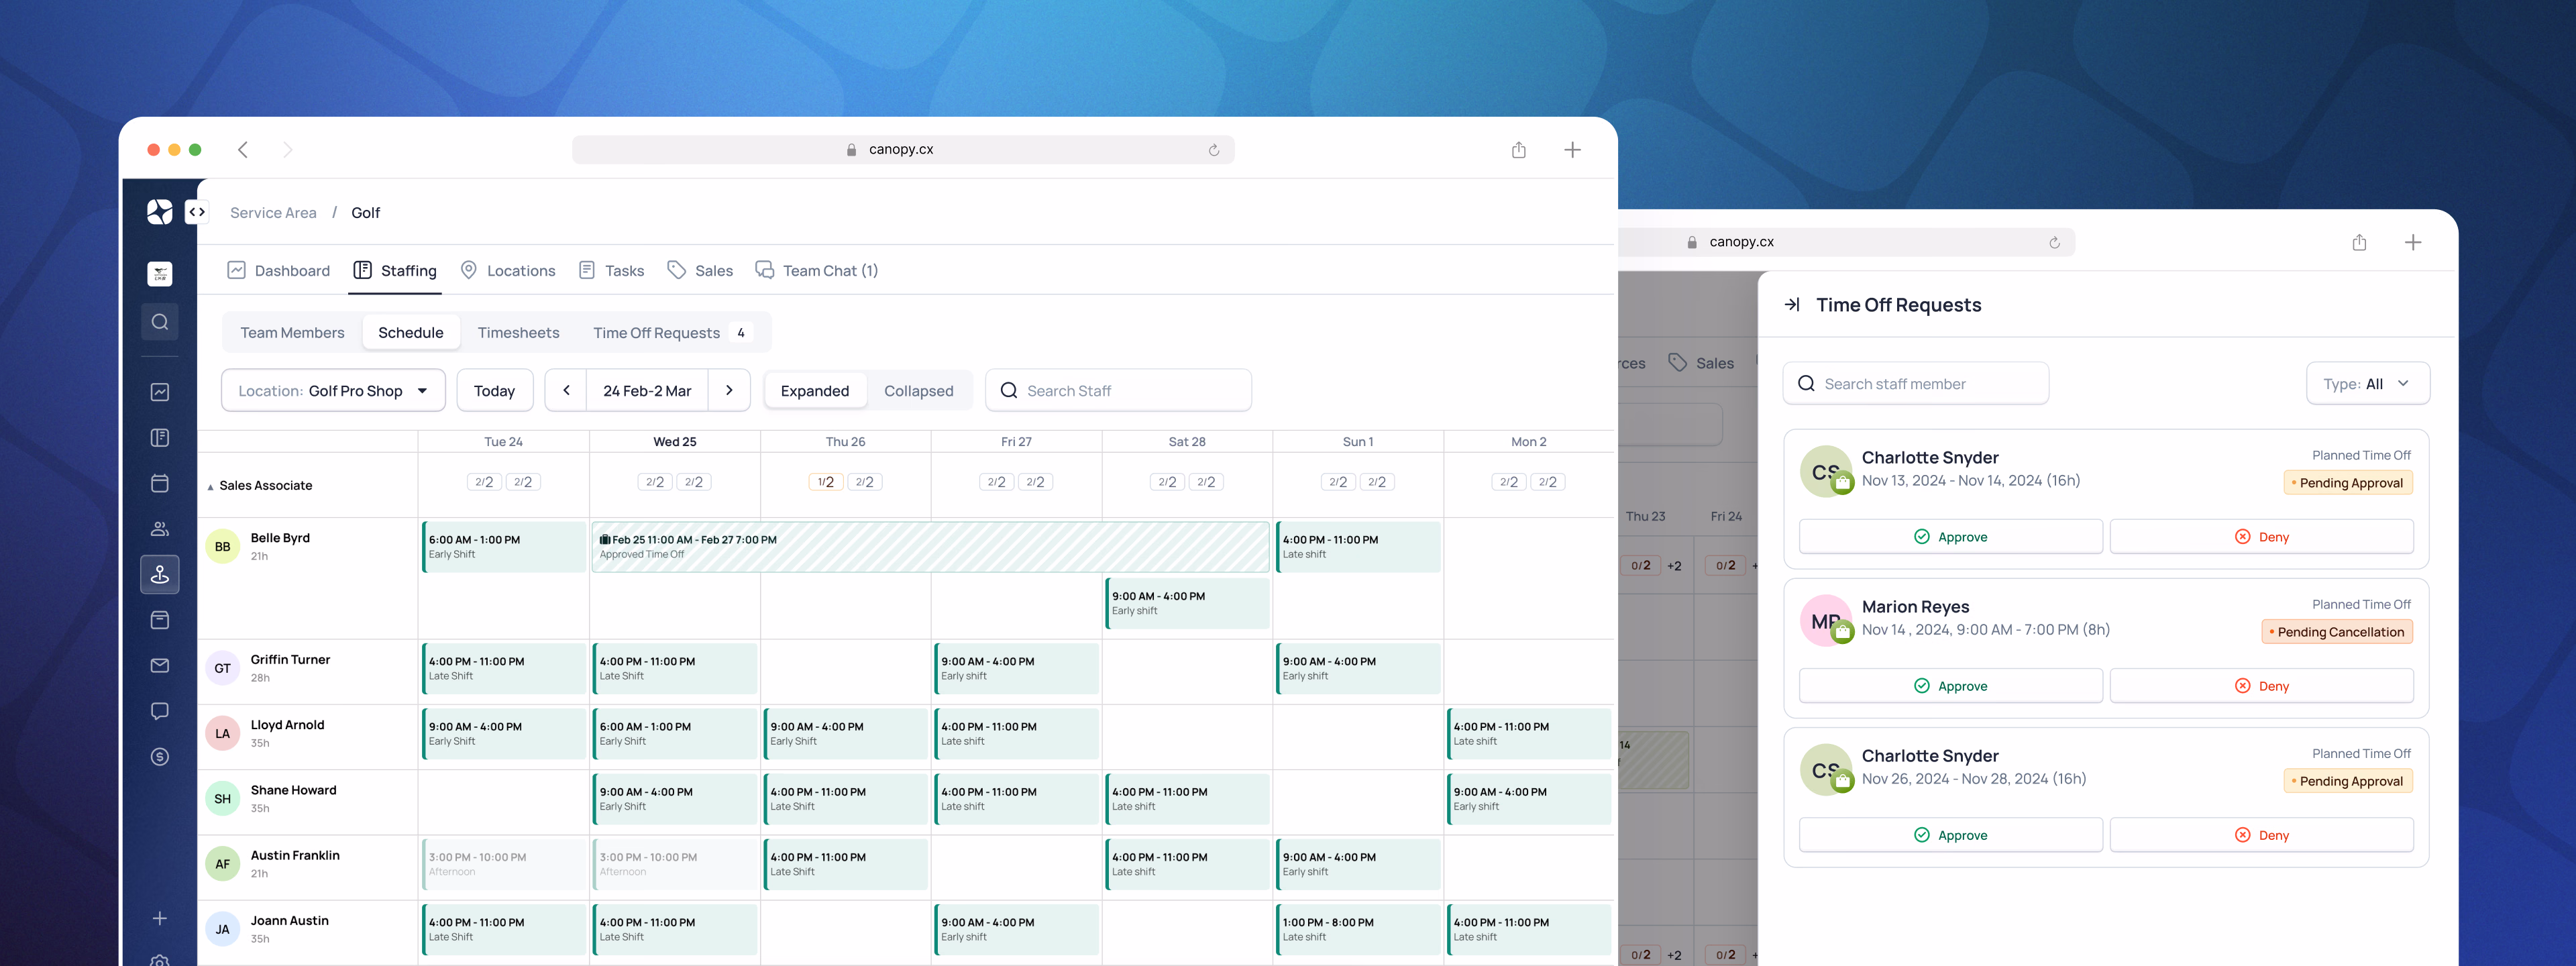Approve Charlotte Snyder's Nov 13 request

(1950, 537)
